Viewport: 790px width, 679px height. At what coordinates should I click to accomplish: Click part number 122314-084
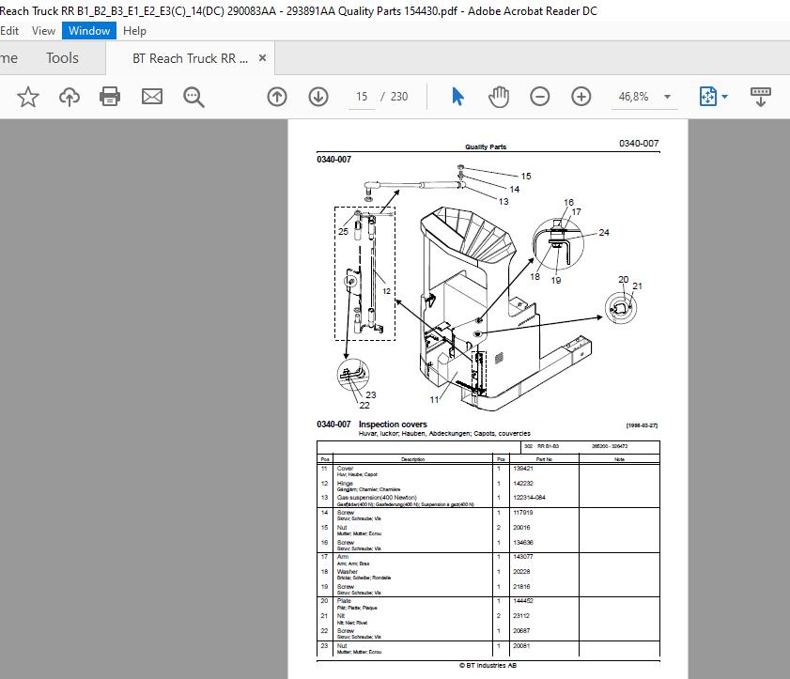click(529, 498)
